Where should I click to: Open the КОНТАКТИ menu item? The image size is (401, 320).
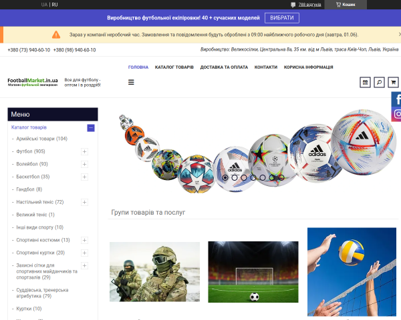(266, 67)
